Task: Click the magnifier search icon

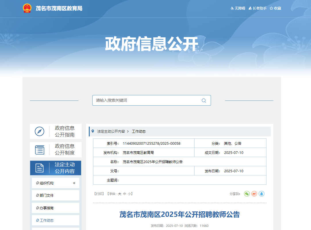Action: pyautogui.click(x=204, y=100)
